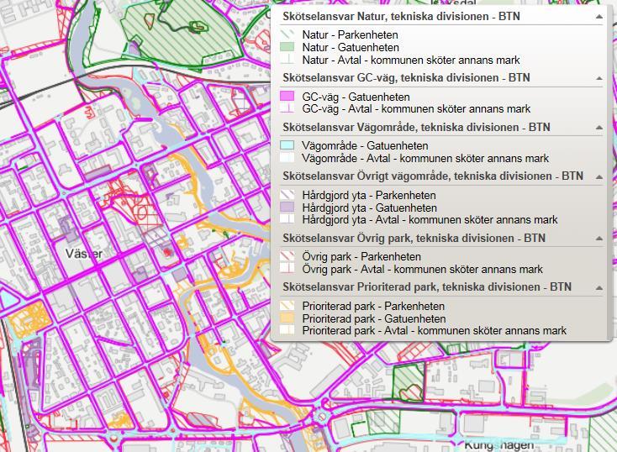This screenshot has width=617, height=452.
Task: Click the Natur - Parkenheten hatched symbol
Action: click(287, 34)
